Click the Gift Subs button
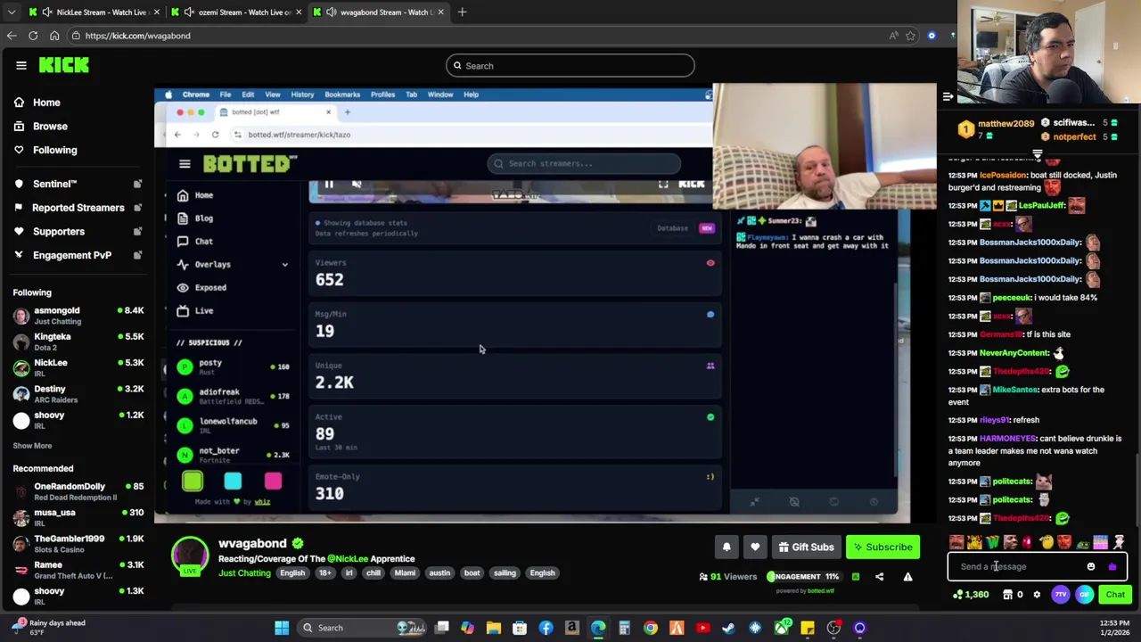Viewport: 1141px width, 642px height. 806,547
